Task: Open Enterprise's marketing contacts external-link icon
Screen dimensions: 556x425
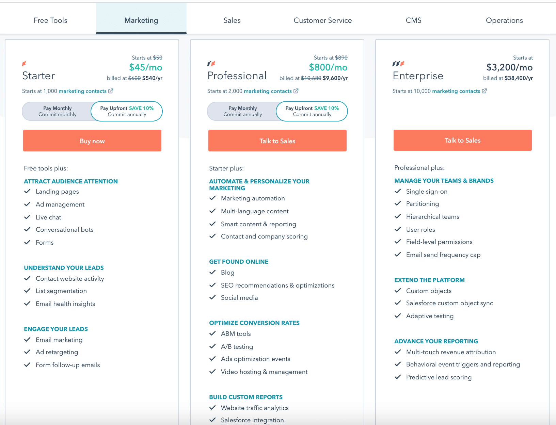Action: [x=484, y=91]
